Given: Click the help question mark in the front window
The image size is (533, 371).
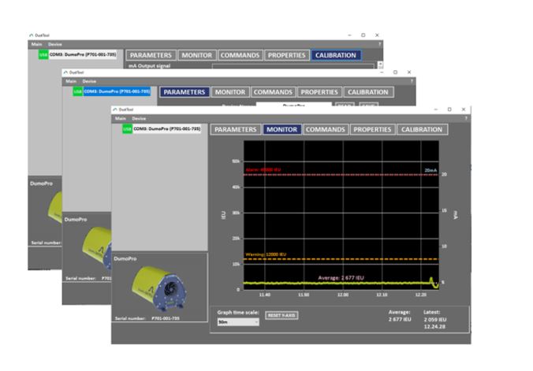Looking at the screenshot, I should click(466, 118).
